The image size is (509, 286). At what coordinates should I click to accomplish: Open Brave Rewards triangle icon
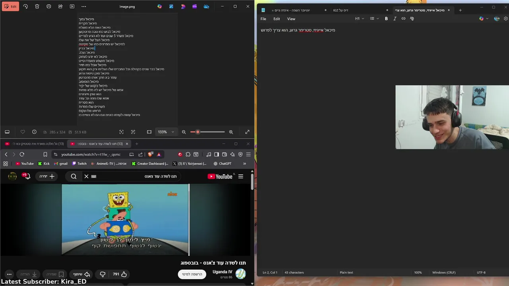159,155
